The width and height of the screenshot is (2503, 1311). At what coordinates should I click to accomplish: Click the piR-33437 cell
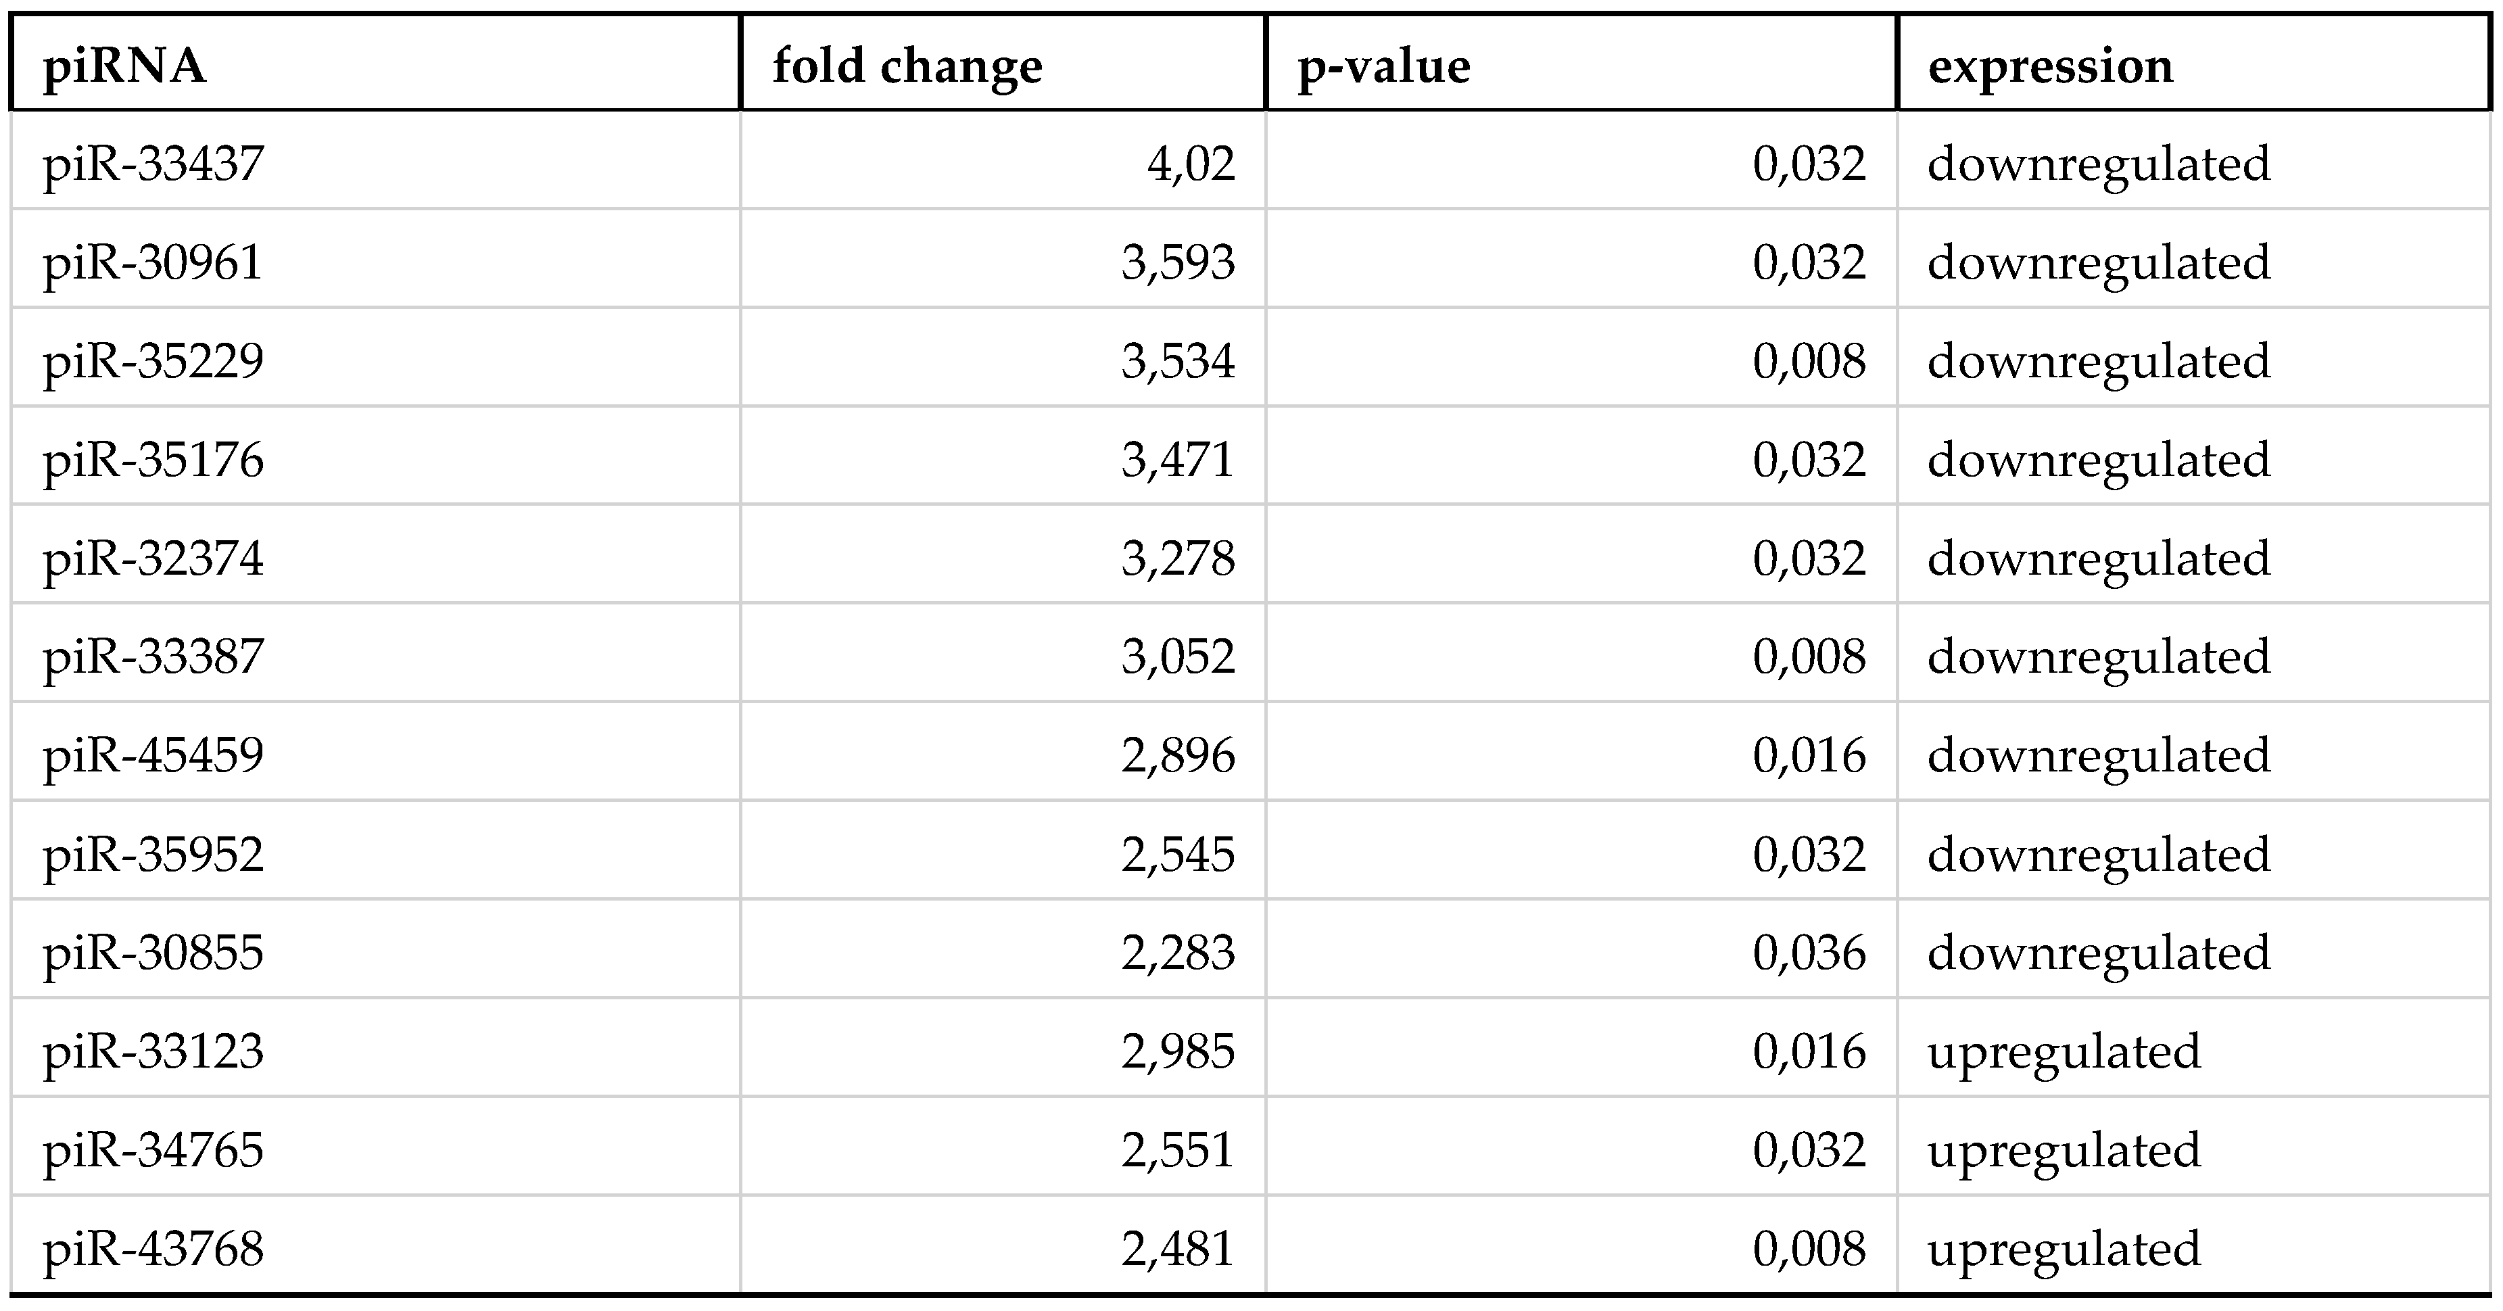click(153, 163)
